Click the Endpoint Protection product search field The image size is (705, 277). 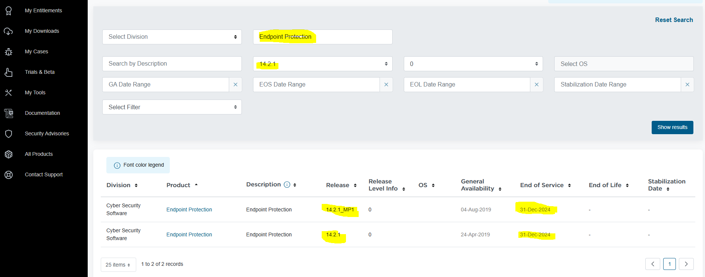pyautogui.click(x=323, y=37)
